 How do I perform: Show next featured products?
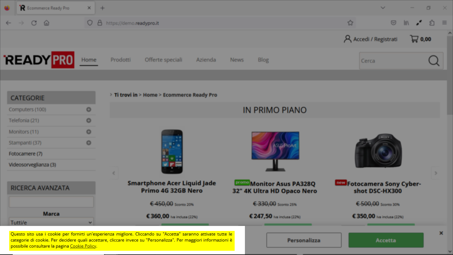[x=436, y=173]
